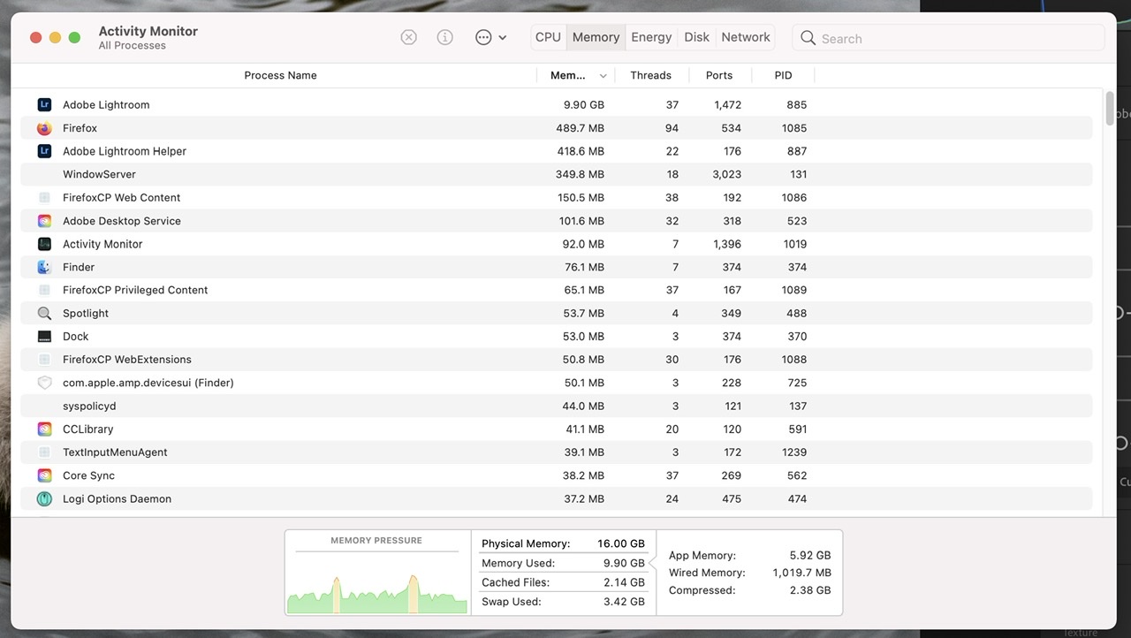Switch to the CPU tab
This screenshot has width=1131, height=638.
[x=548, y=37]
